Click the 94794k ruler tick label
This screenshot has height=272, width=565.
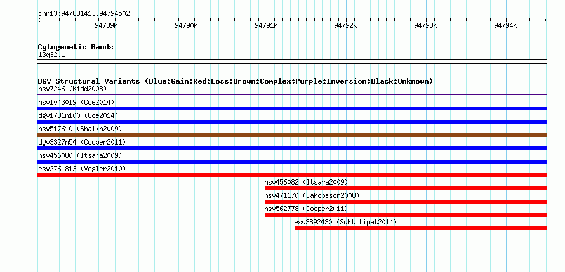505,25
